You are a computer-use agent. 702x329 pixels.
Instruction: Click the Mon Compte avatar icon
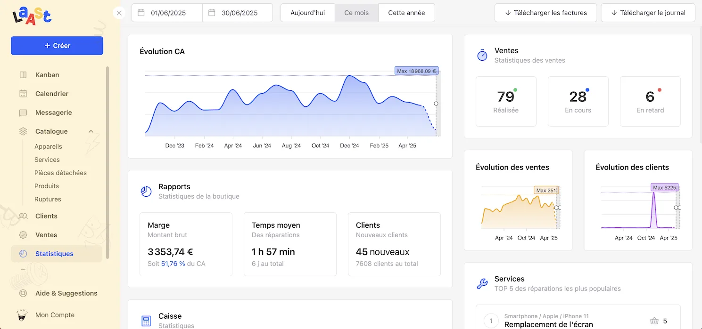pos(22,314)
